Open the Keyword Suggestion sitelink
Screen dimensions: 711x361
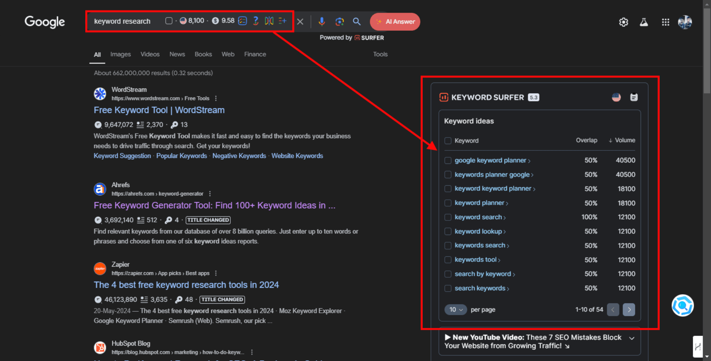click(122, 156)
